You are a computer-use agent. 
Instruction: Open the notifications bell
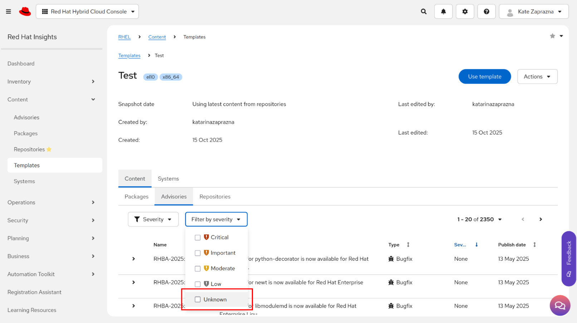[443, 11]
